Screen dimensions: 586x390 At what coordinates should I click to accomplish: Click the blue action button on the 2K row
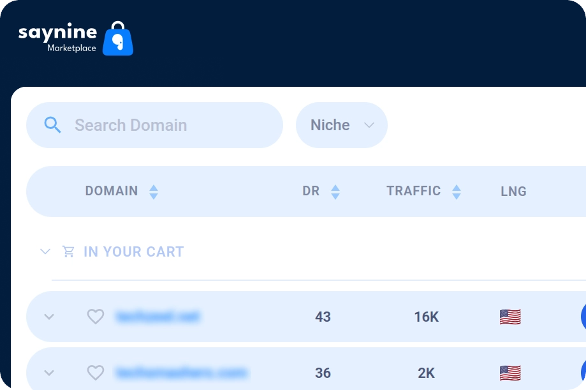pyautogui.click(x=583, y=373)
